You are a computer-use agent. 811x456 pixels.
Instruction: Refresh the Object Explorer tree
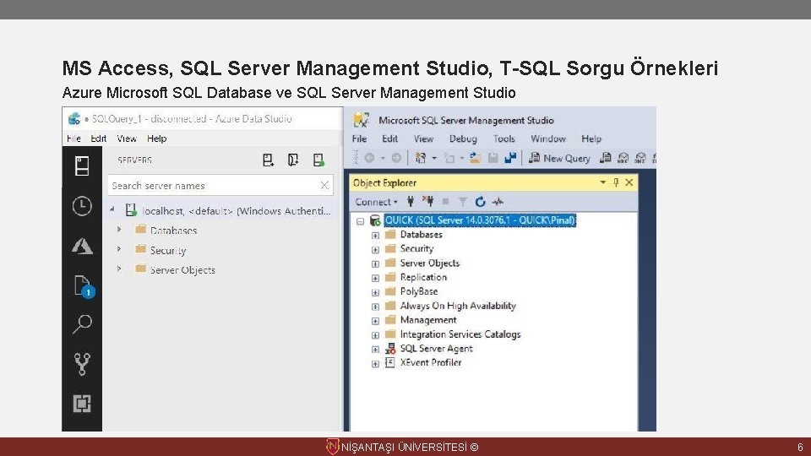point(480,202)
